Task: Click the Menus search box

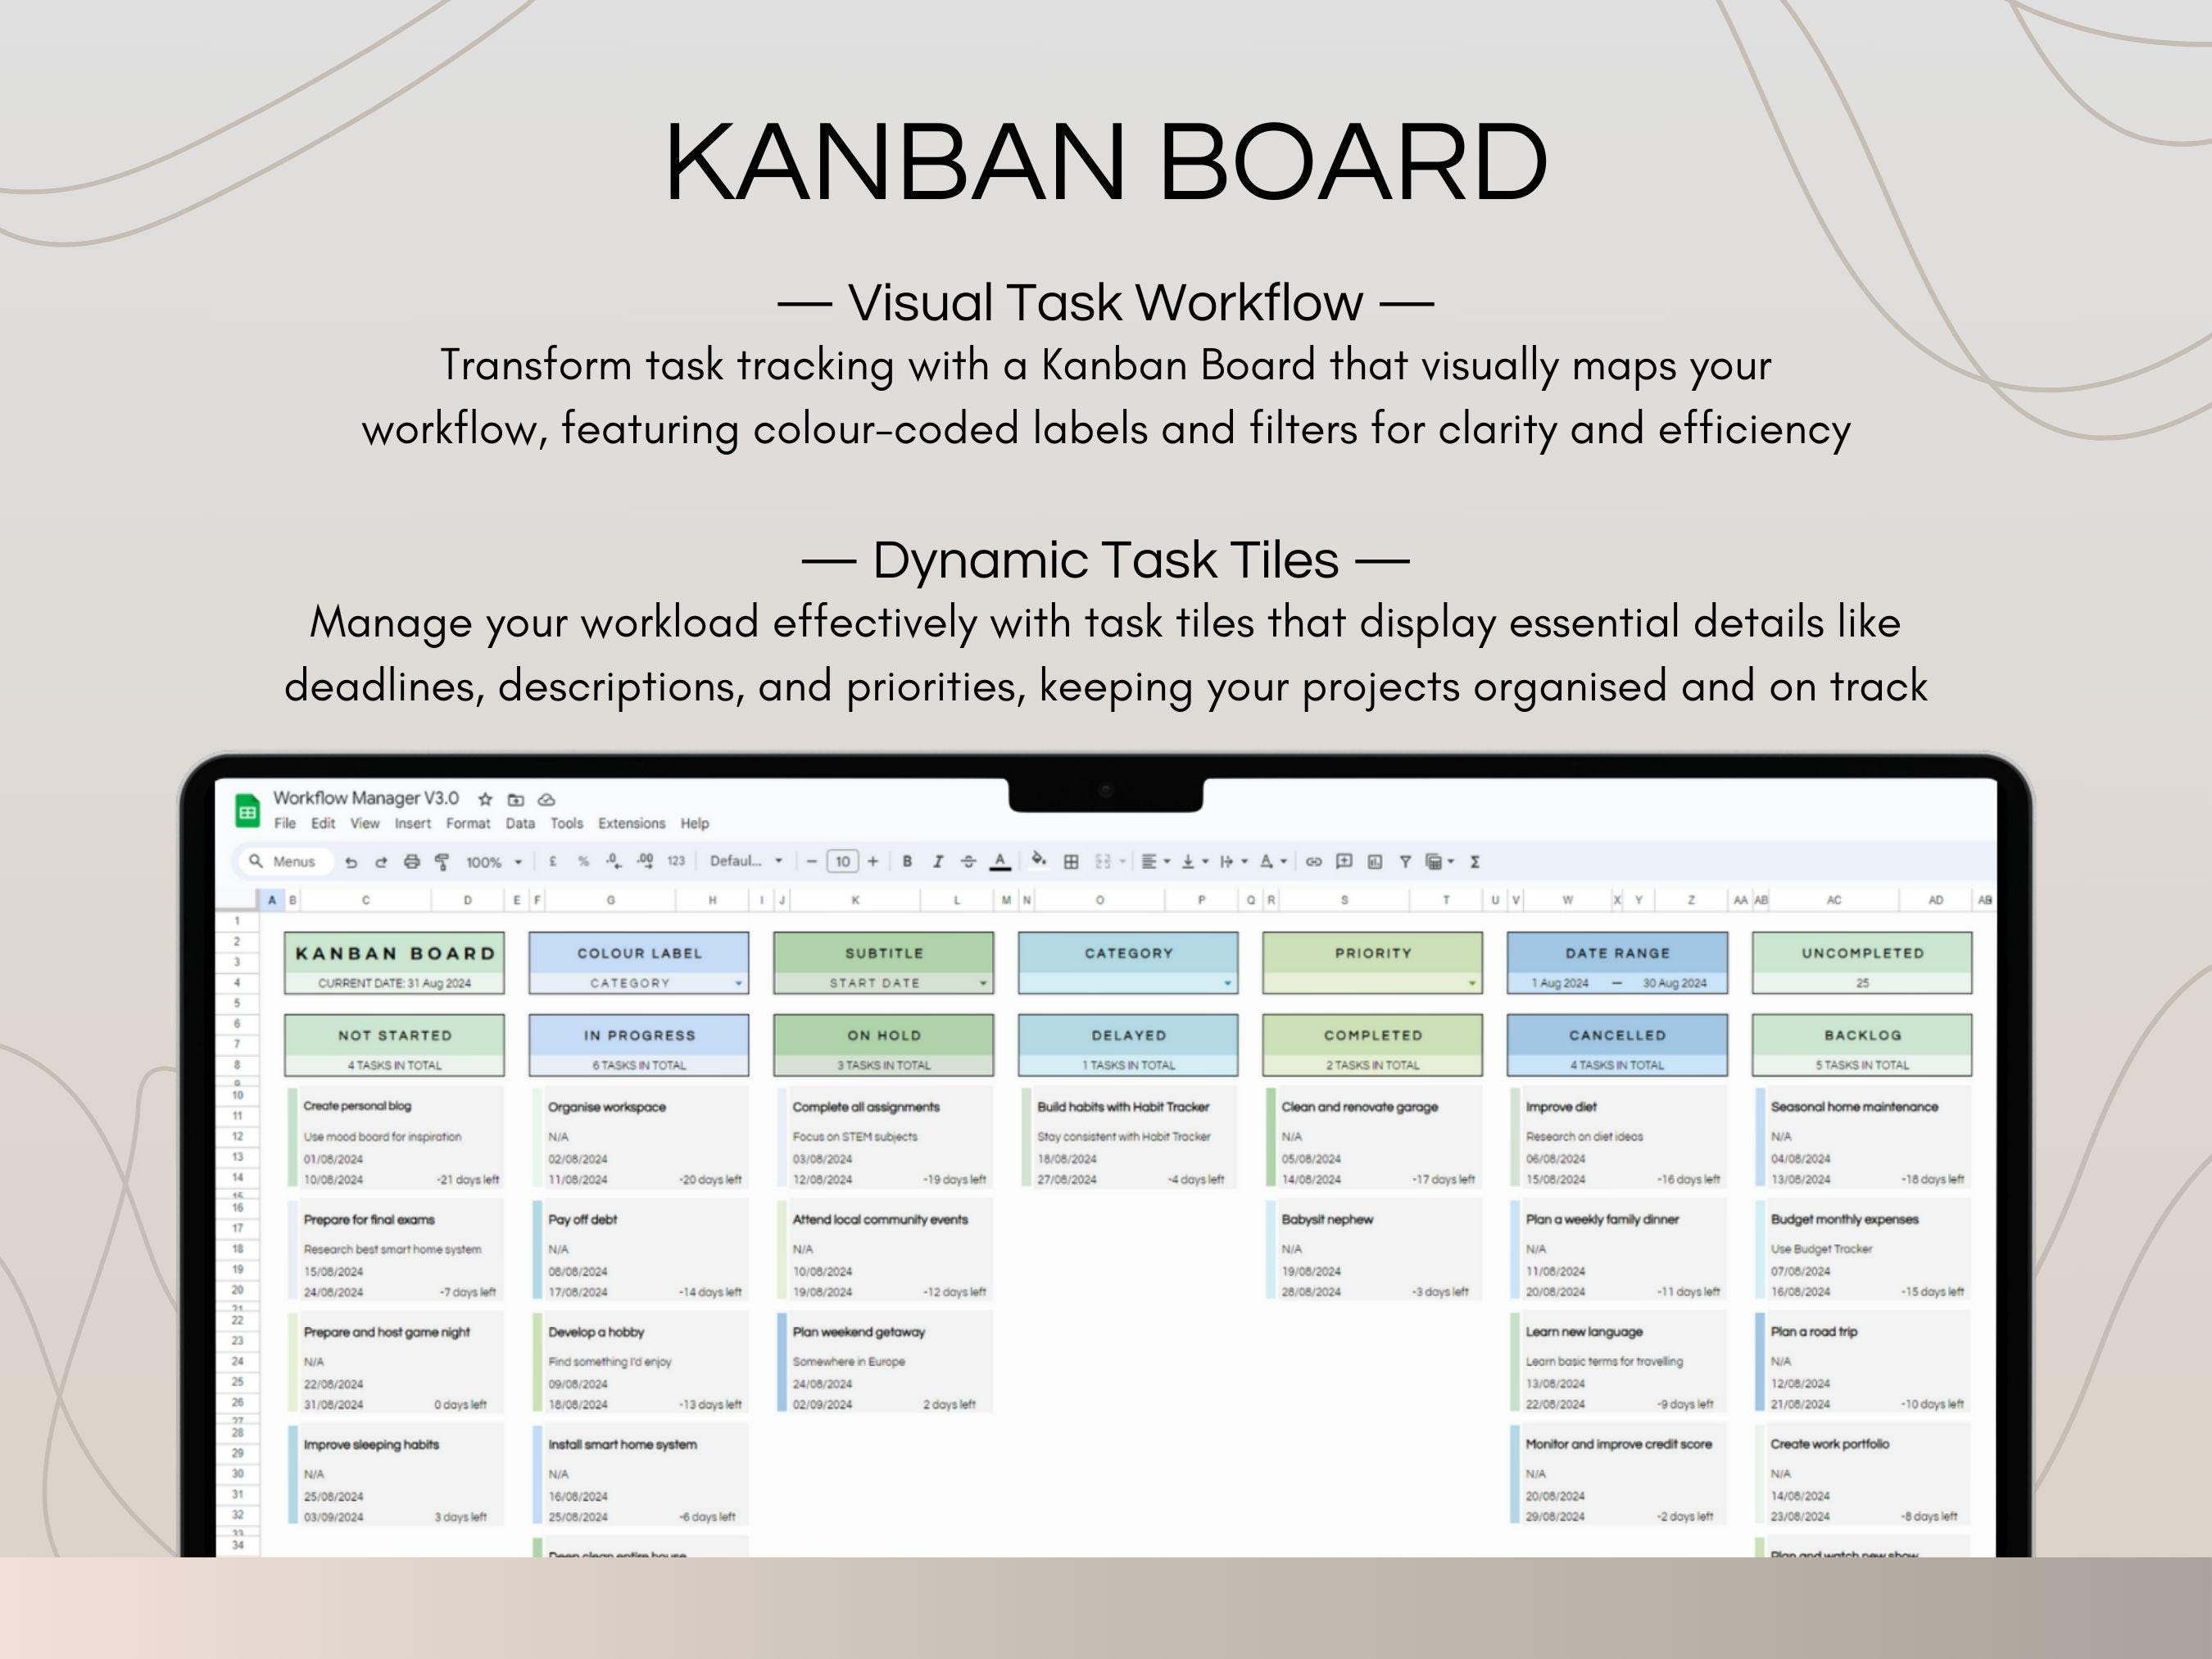Action: pos(285,861)
